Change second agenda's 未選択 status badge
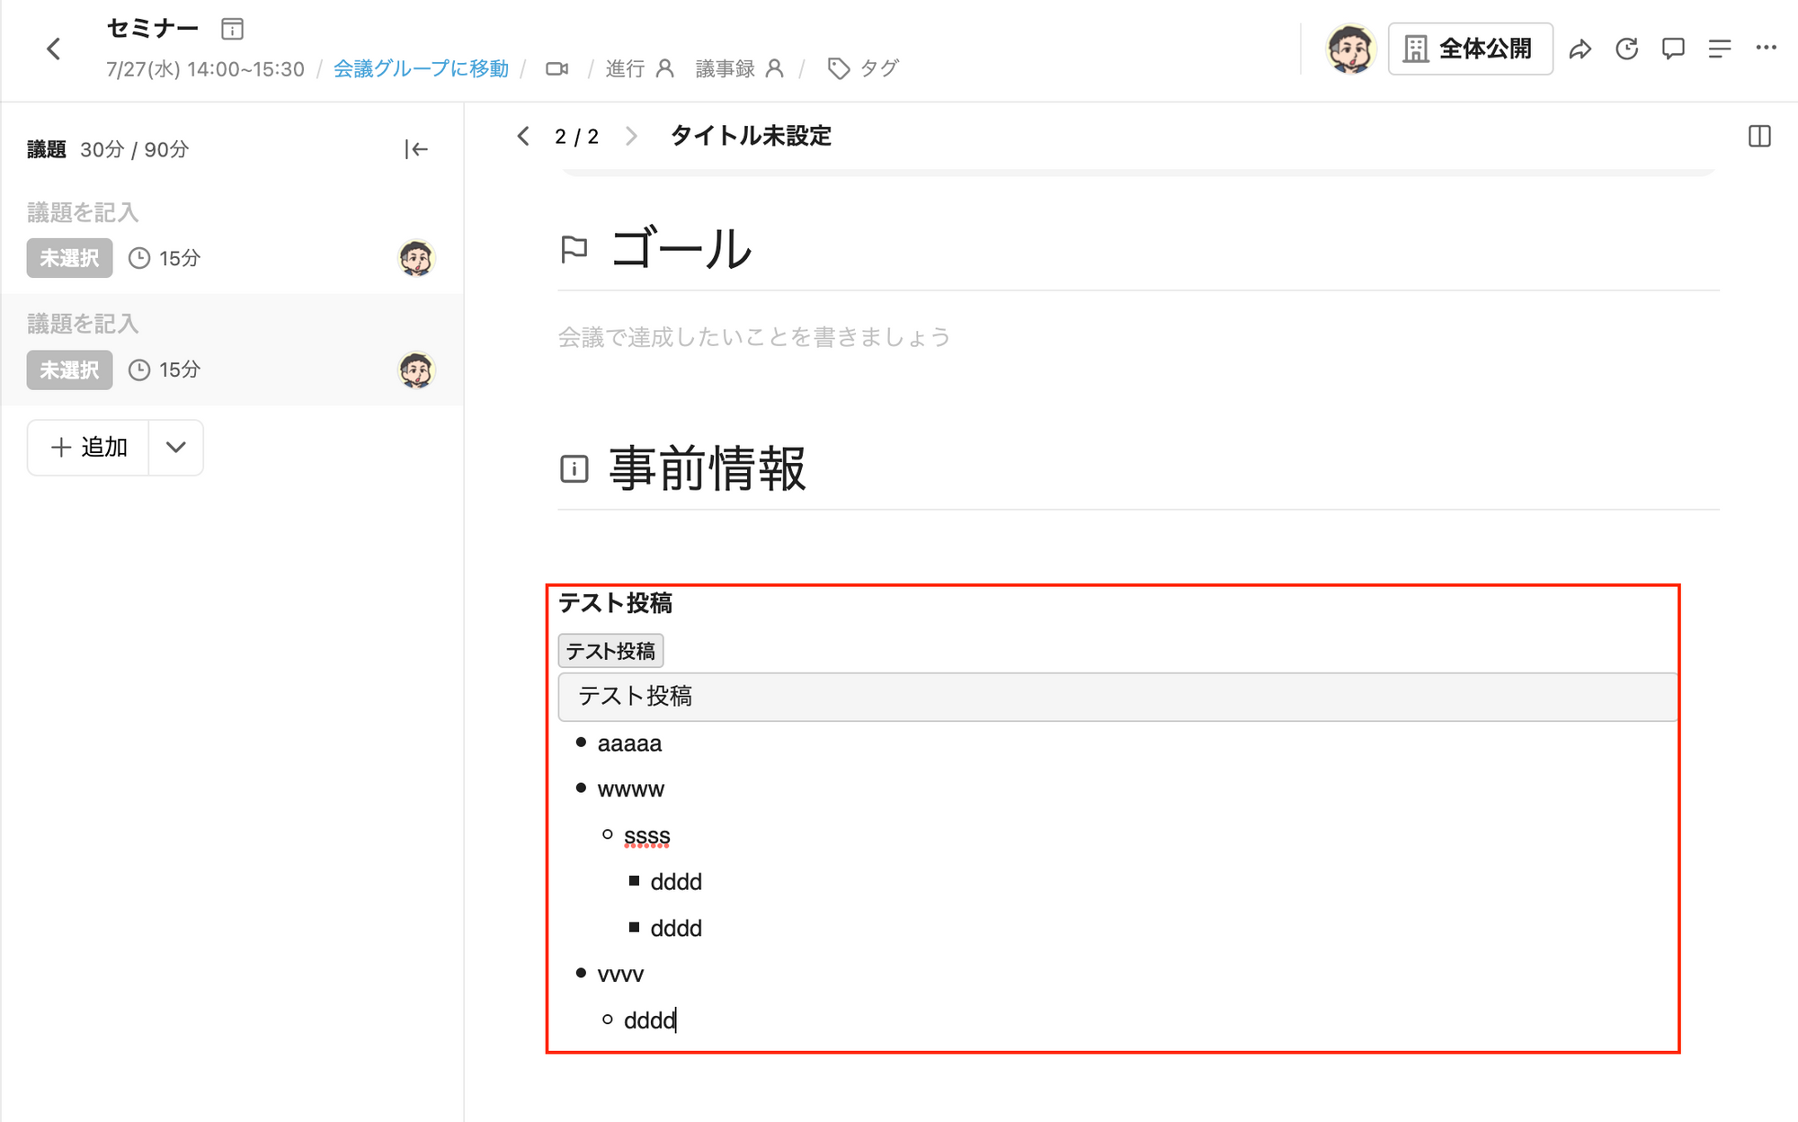The height and width of the screenshot is (1122, 1798). (x=69, y=370)
